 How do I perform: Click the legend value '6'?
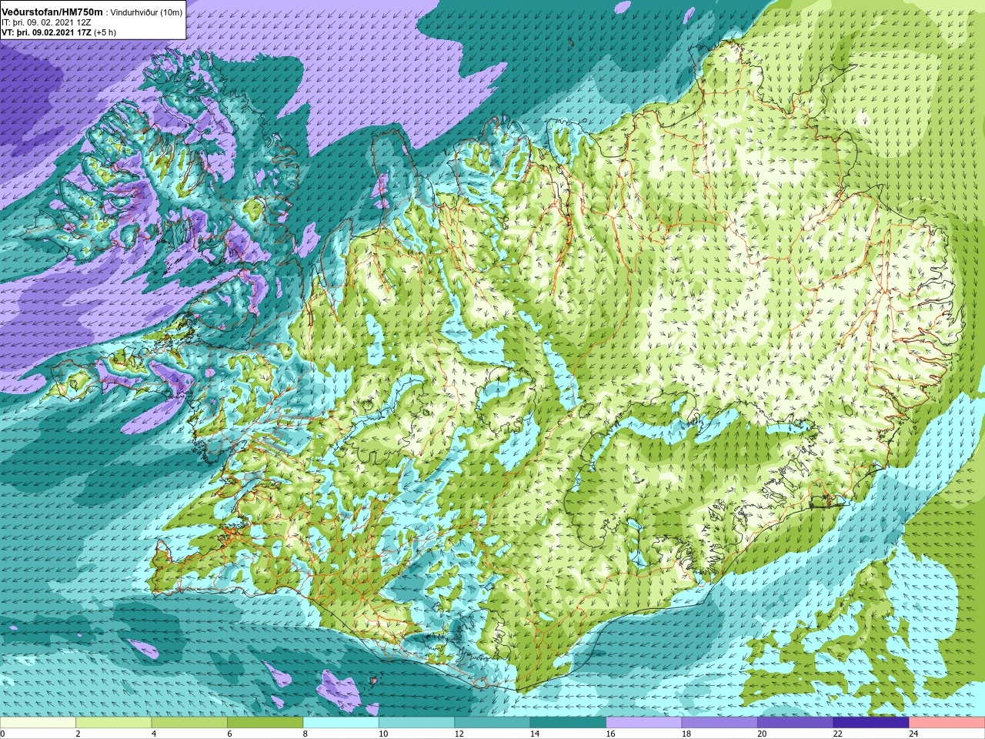[230, 734]
